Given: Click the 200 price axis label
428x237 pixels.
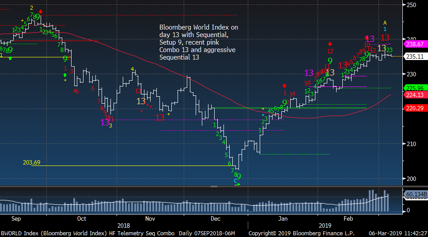Looking at the screenshot, I should [x=411, y=179].
